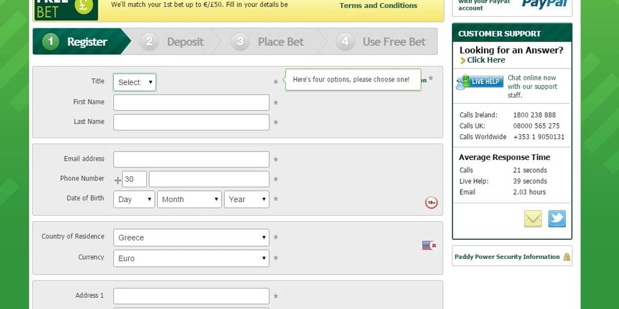This screenshot has height=309, width=619.
Task: Click the 18+ age restriction badge
Action: pos(431,203)
